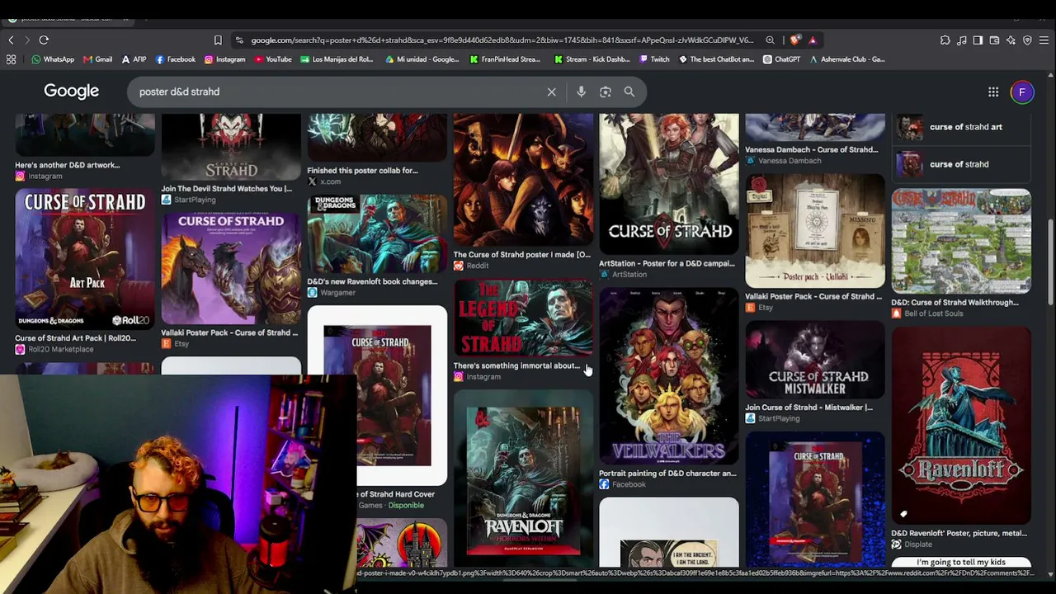Viewport: 1056px width, 594px height.
Task: Reload the current page
Action: pyautogui.click(x=44, y=40)
